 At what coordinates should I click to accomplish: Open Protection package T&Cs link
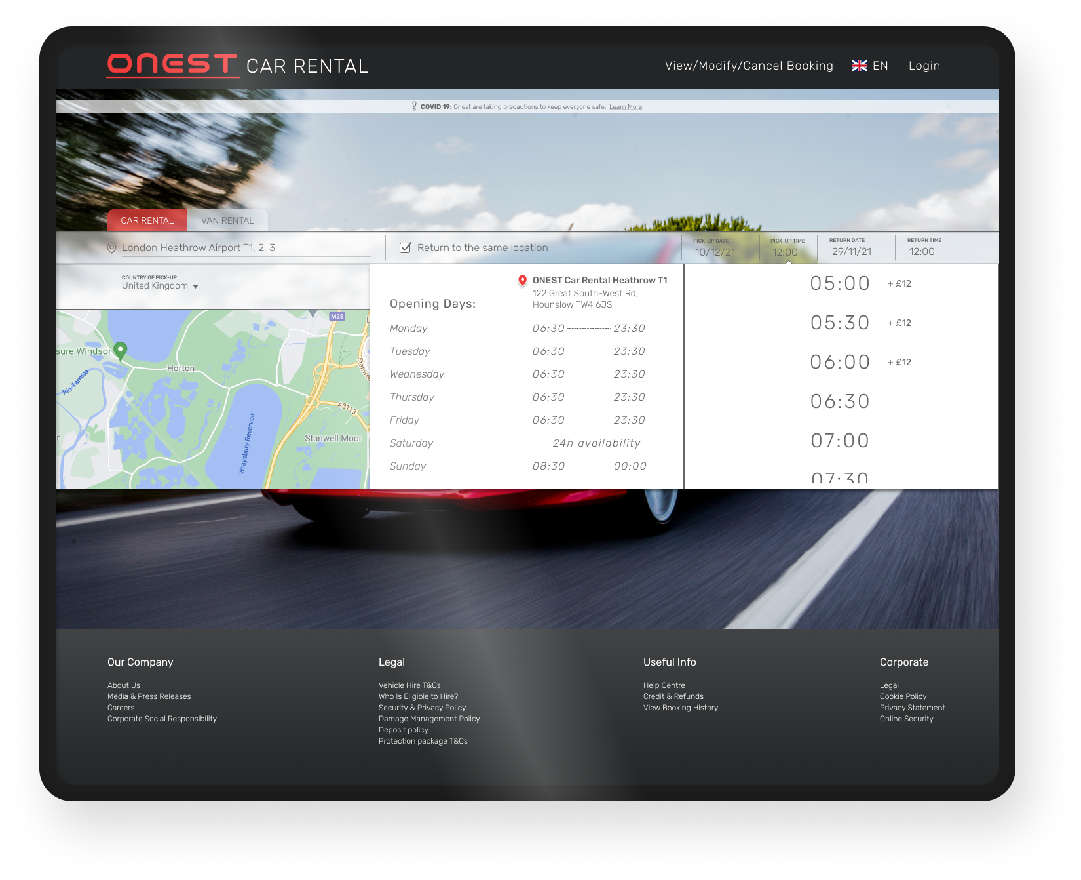click(x=423, y=741)
